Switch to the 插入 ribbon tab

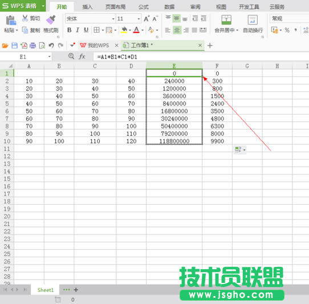pyautogui.click(x=87, y=7)
